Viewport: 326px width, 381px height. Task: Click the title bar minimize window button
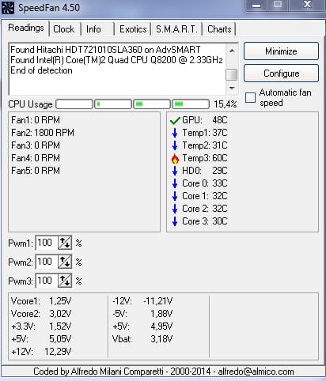pos(256,6)
